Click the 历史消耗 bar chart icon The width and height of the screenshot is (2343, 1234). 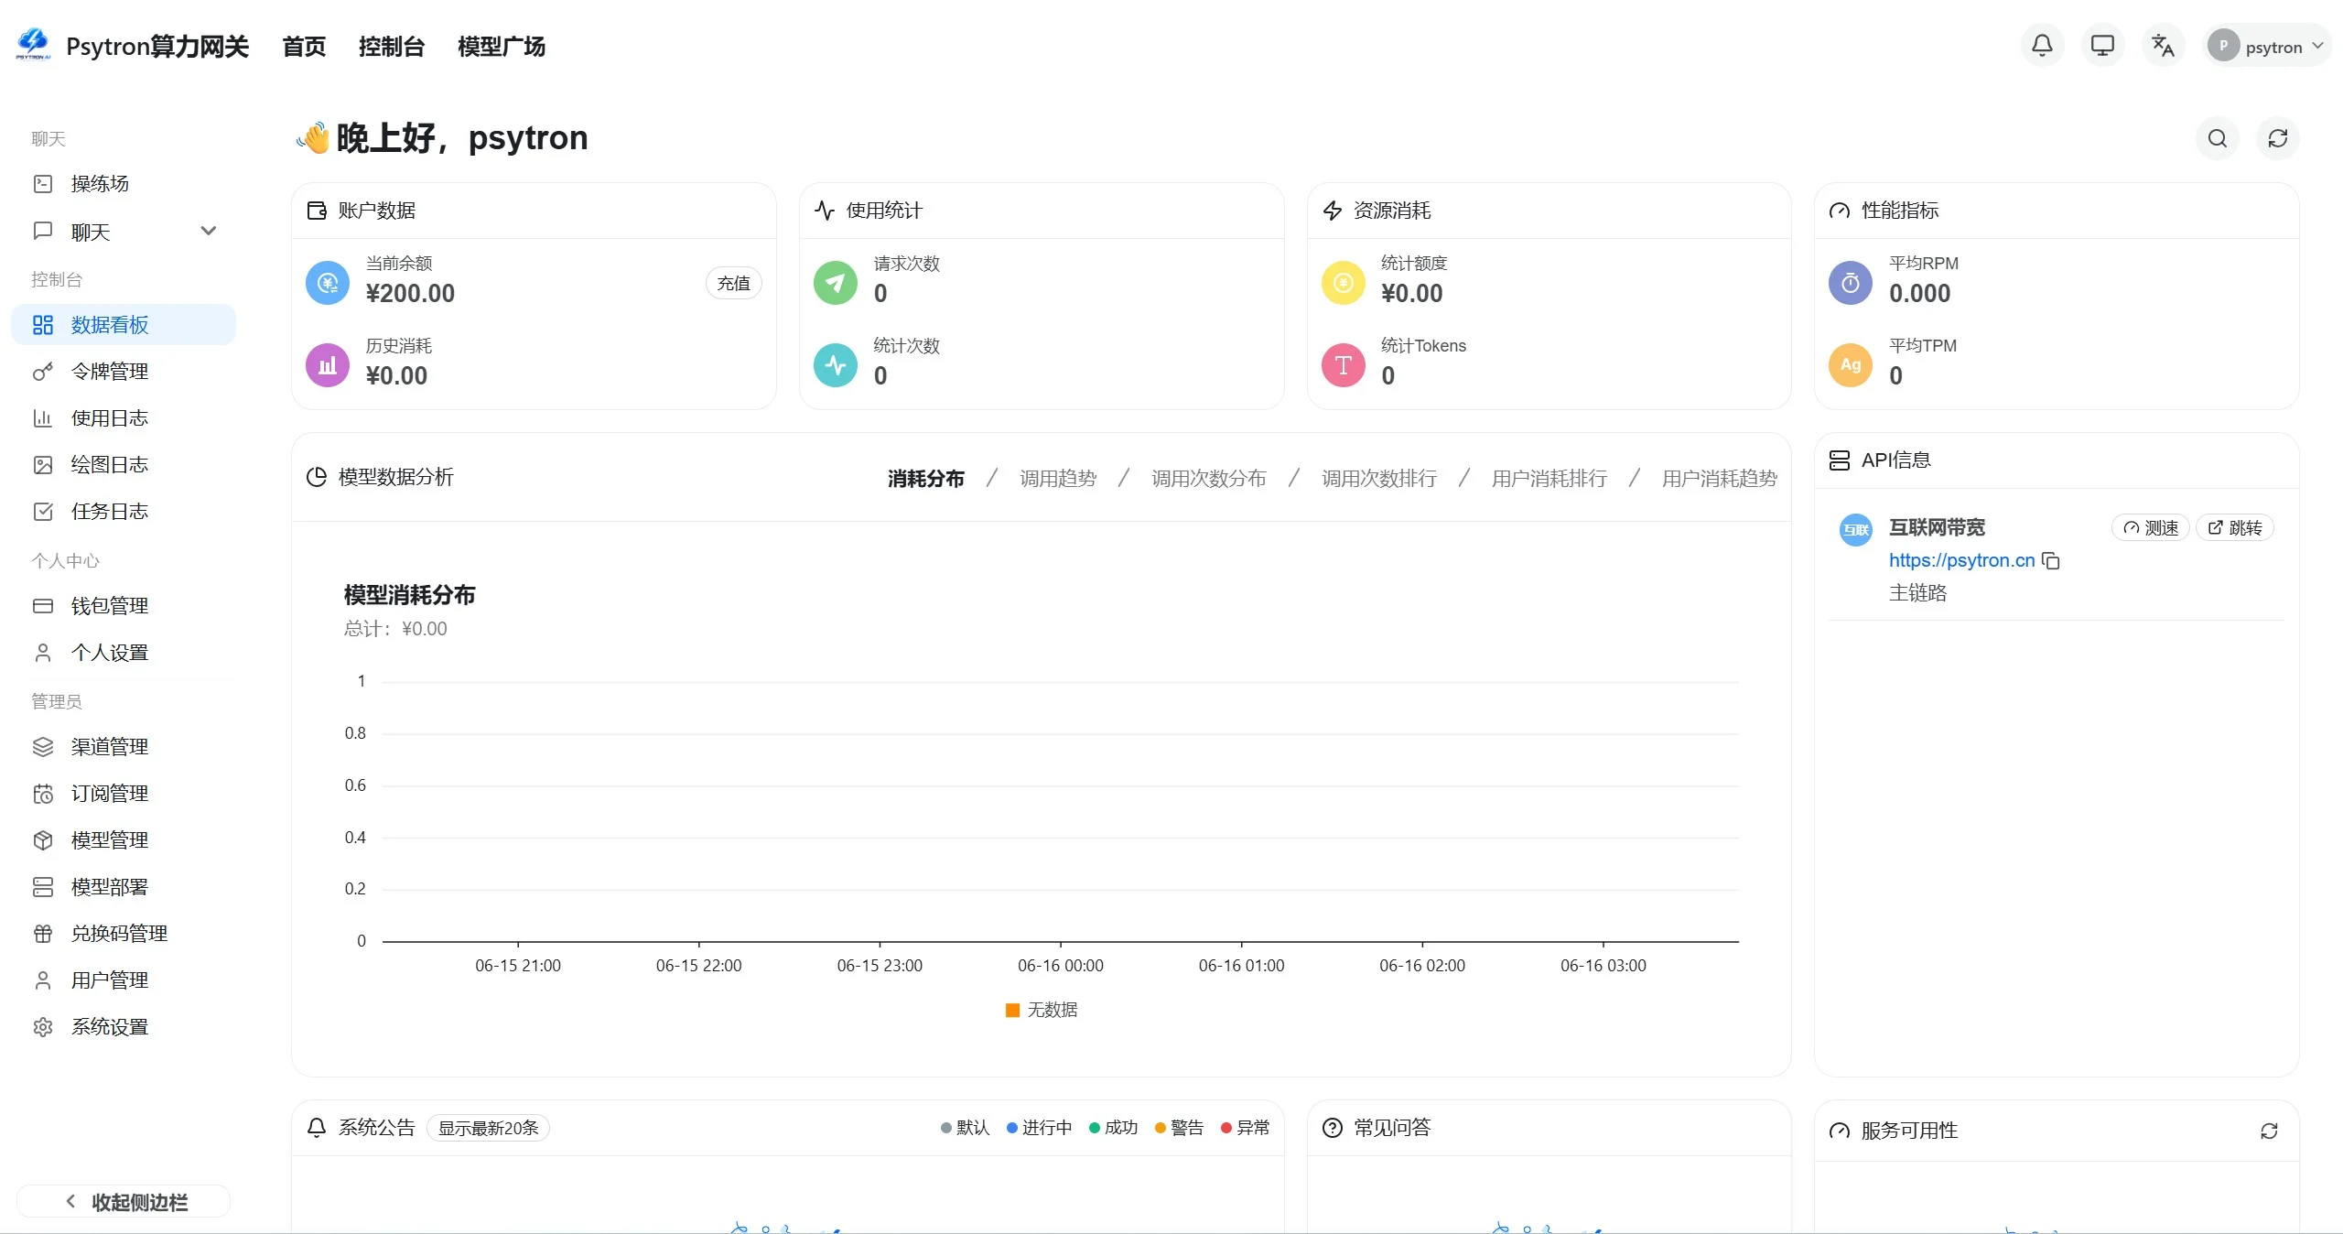pos(328,365)
